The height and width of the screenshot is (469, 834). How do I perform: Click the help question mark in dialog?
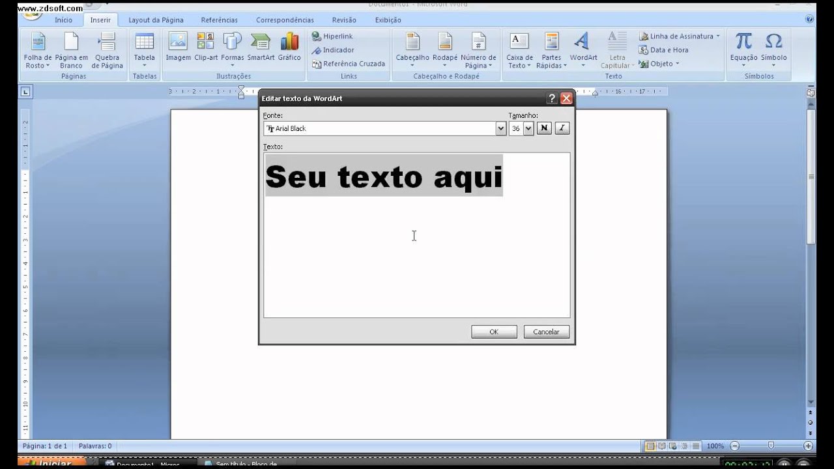click(553, 98)
